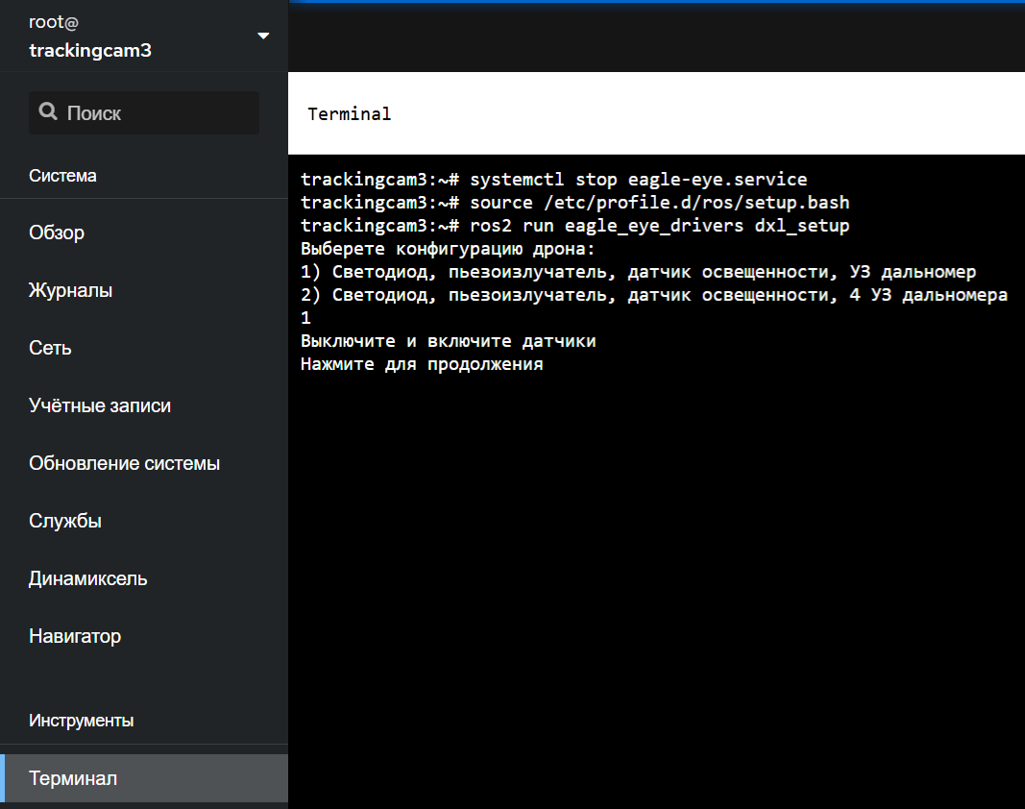This screenshot has width=1025, height=809.
Task: Open the Обзор page
Action: [x=57, y=233]
